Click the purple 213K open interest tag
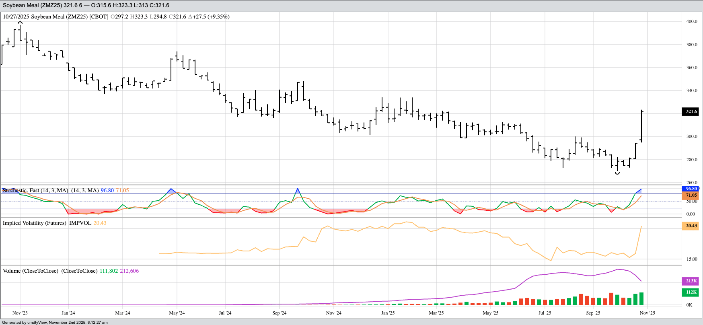The height and width of the screenshot is (325, 703). (691, 281)
